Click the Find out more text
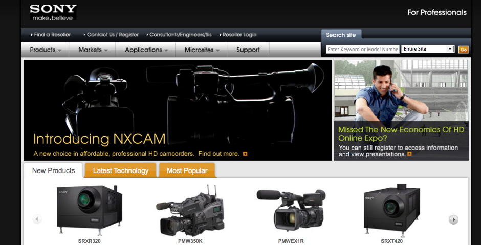The height and width of the screenshot is (245, 481). [218, 154]
